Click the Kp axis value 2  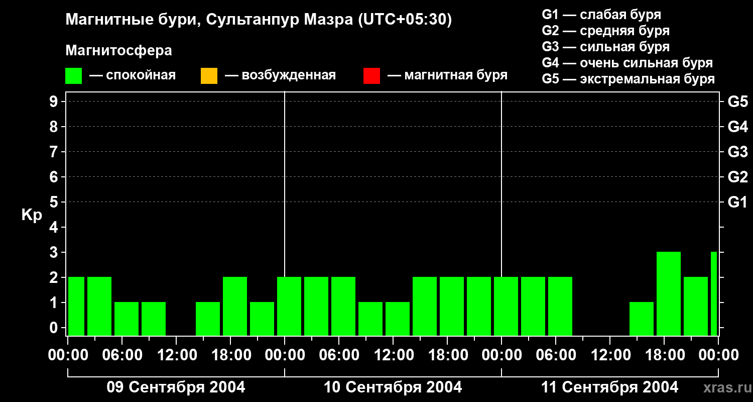pyautogui.click(x=55, y=277)
